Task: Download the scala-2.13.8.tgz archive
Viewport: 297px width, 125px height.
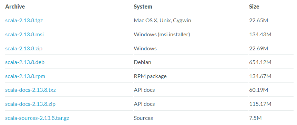Action: coord(24,20)
